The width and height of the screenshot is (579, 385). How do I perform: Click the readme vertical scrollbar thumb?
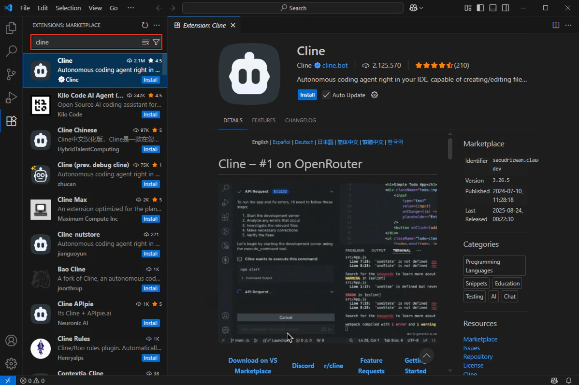click(450, 148)
